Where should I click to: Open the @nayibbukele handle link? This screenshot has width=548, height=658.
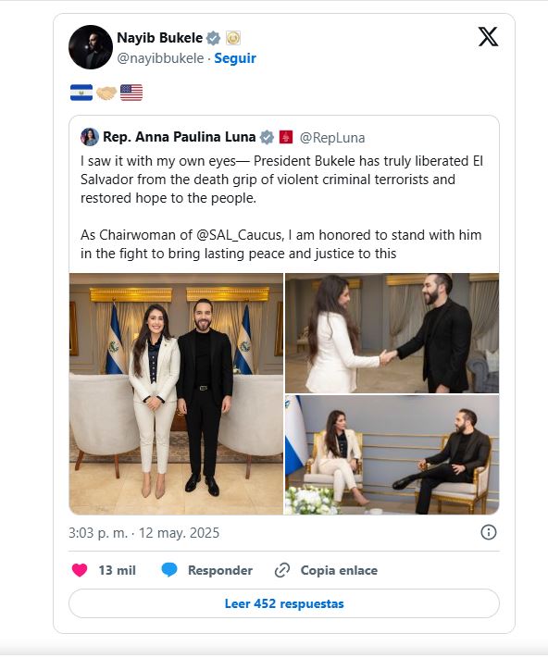coord(160,58)
